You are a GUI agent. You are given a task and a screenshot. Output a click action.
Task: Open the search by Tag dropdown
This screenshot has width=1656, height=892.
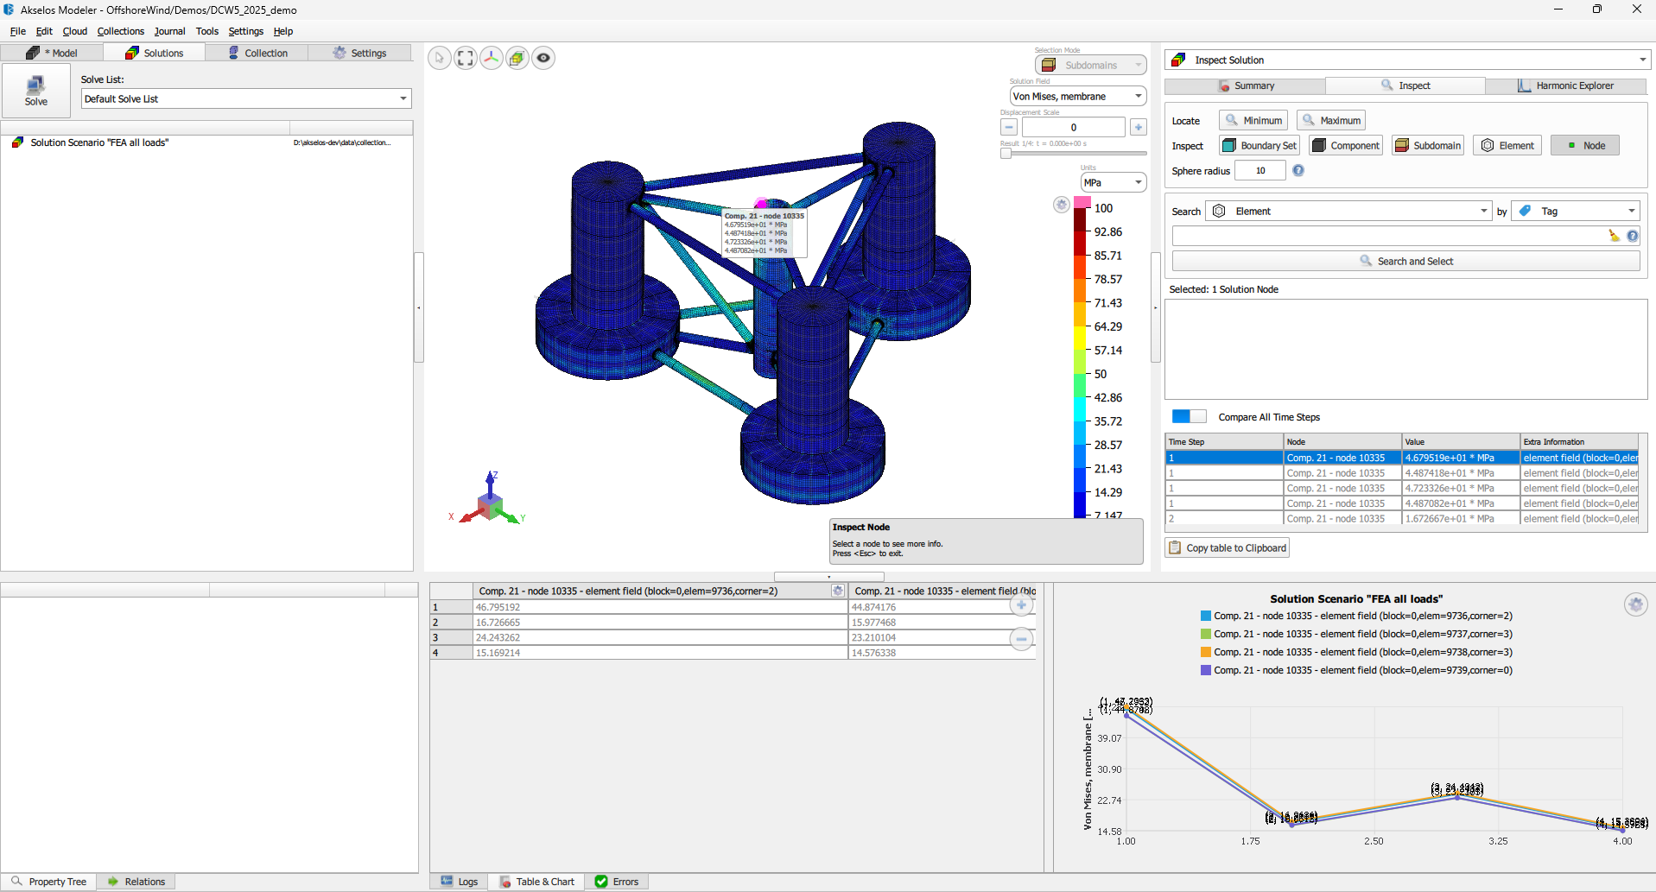1575,211
